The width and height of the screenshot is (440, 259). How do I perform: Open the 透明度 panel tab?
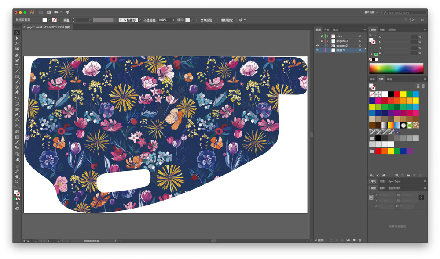(392, 30)
